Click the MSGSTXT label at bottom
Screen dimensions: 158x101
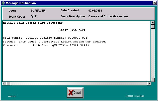[x=12, y=96]
